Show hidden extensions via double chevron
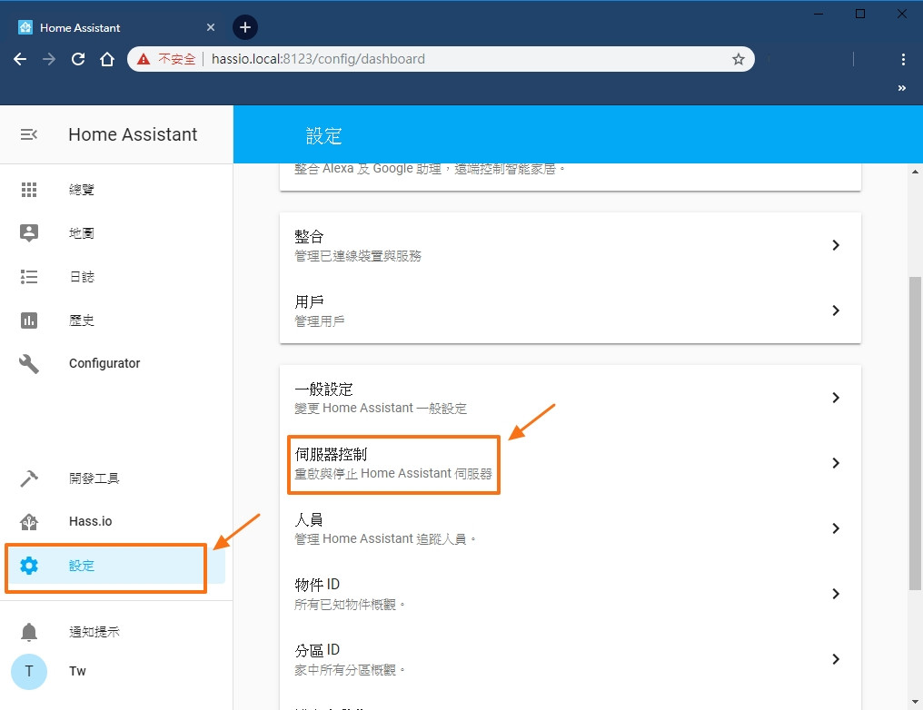Screen dimensions: 923x710 (x=902, y=88)
